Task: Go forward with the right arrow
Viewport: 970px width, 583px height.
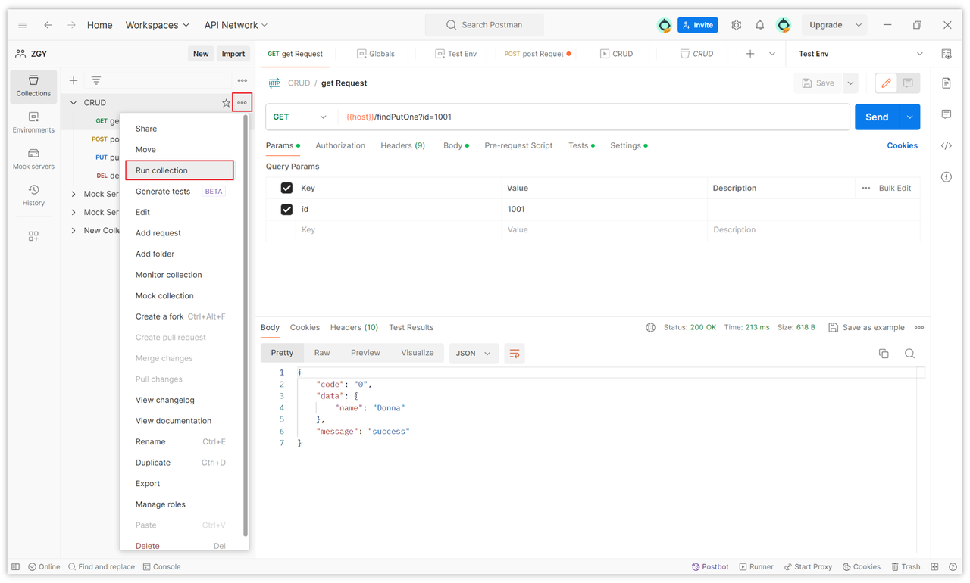Action: (x=71, y=25)
